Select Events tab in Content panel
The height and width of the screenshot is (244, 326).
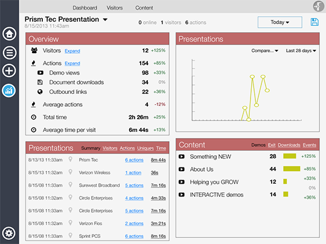[309, 145]
